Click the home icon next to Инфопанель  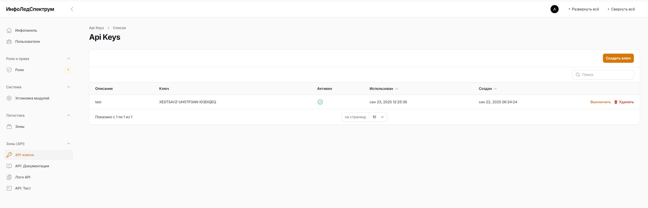click(9, 30)
